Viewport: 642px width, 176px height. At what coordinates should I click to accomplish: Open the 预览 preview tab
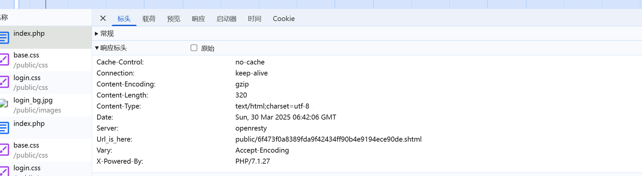tap(174, 19)
